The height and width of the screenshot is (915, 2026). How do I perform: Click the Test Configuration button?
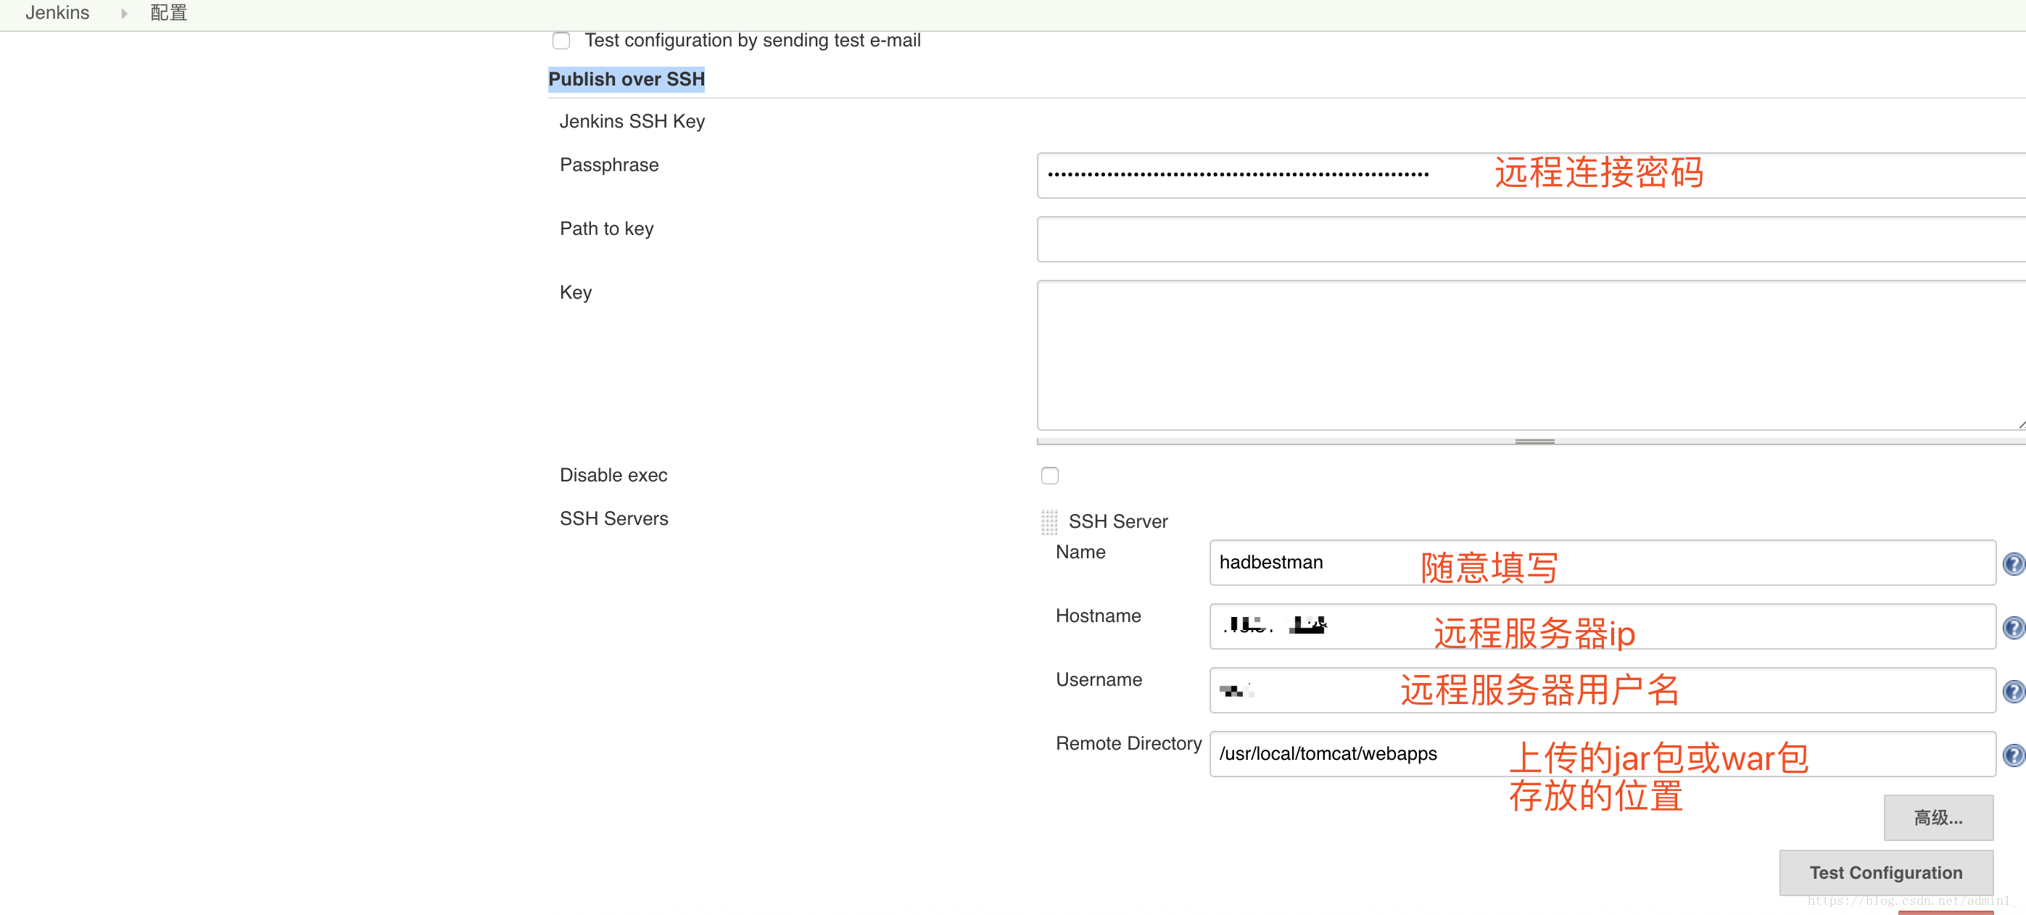[1885, 871]
